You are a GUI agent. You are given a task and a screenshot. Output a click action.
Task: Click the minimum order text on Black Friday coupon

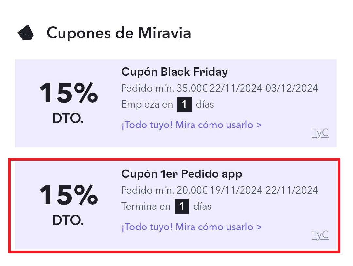pos(163,88)
